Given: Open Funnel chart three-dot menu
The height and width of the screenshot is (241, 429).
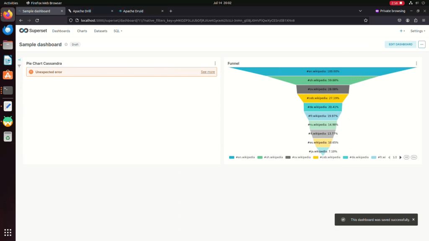Looking at the screenshot, I should (416, 64).
